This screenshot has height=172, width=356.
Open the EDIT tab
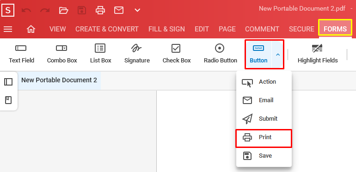202,29
